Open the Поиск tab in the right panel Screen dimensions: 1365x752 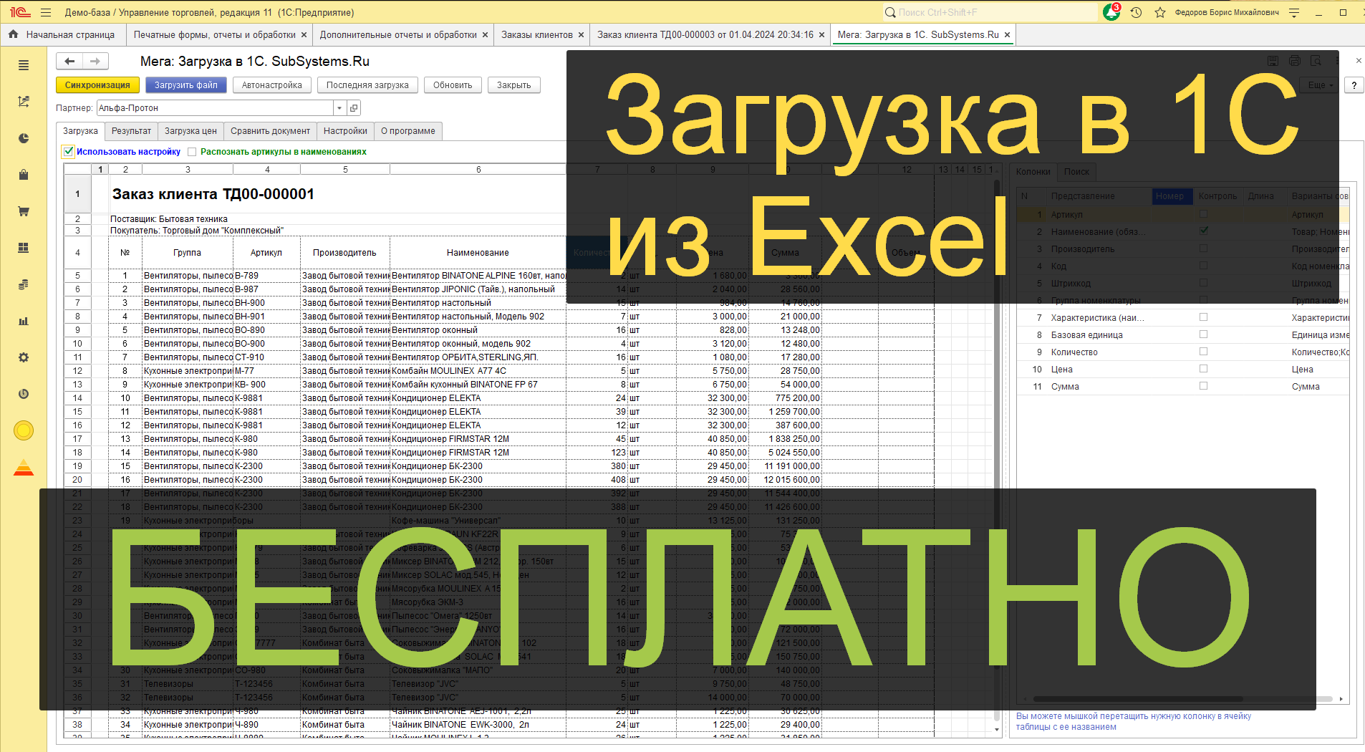click(1076, 172)
